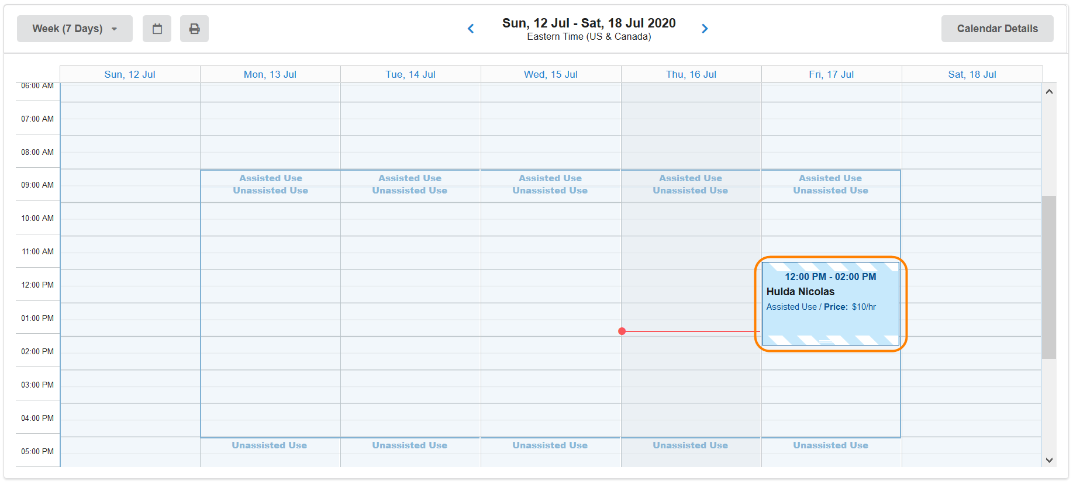The height and width of the screenshot is (484, 1073).
Task: Click the vertical scrollbar thumb
Action: 1049,277
